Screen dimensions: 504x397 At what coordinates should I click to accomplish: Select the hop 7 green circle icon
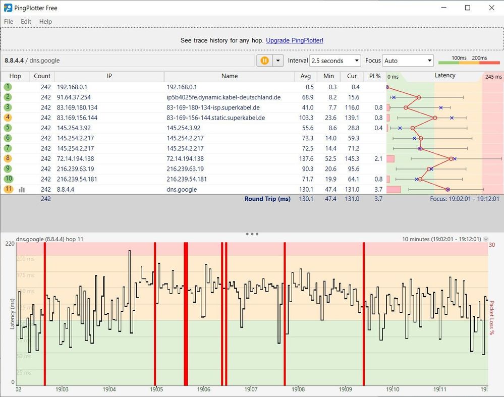(8, 148)
